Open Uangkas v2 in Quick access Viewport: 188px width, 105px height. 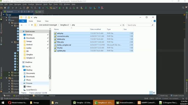[x=31, y=58]
